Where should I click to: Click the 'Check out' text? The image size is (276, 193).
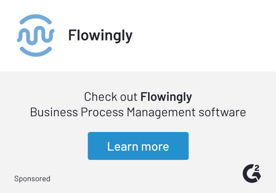[111, 96]
